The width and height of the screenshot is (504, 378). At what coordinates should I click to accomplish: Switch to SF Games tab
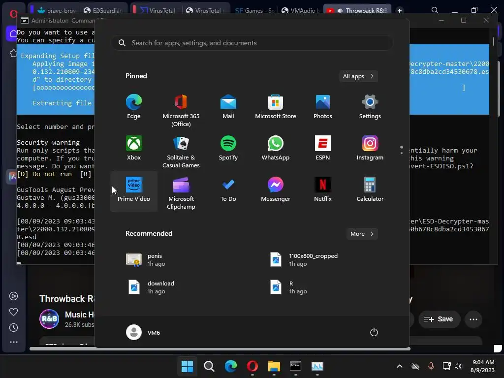coord(254,11)
